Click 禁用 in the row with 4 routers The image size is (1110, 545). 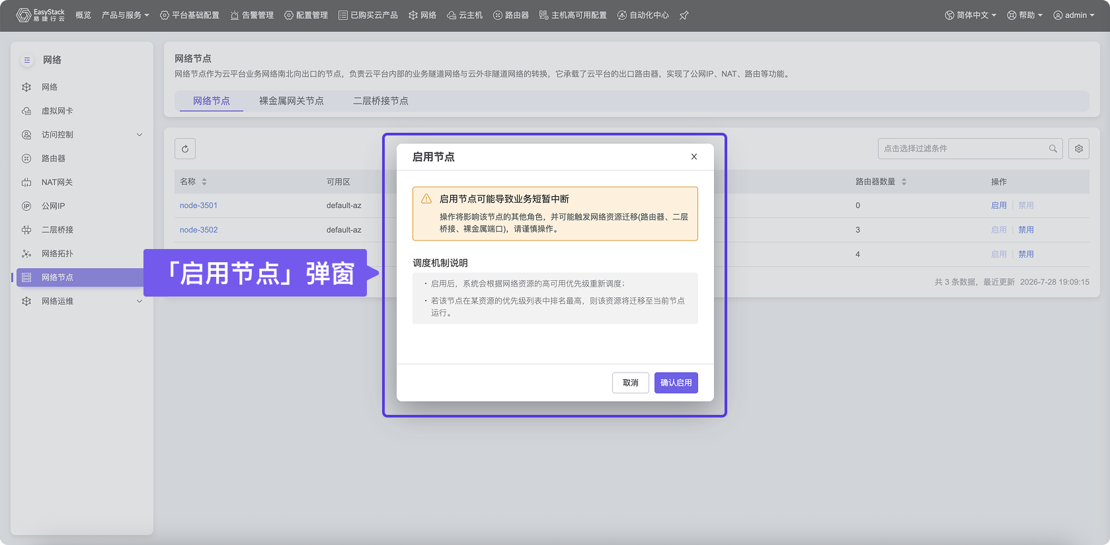click(x=1026, y=254)
